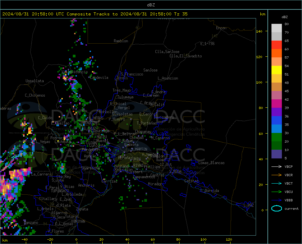Click the Ramblon label near the top
Viewport: 302px width, 244px height.
click(121, 41)
